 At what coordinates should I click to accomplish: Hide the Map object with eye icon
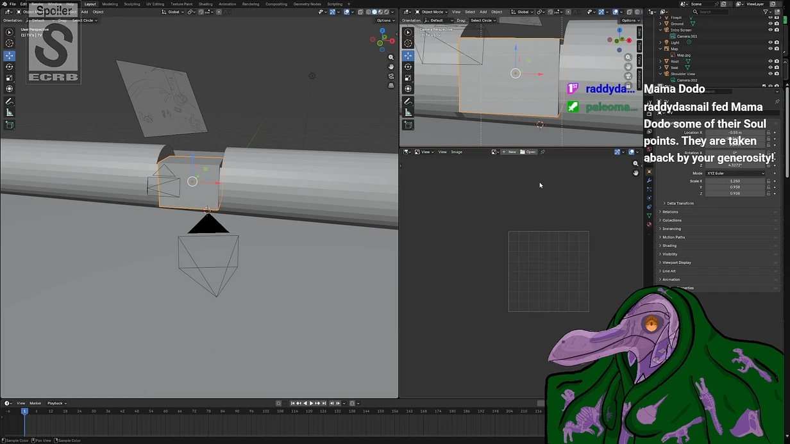click(x=770, y=49)
